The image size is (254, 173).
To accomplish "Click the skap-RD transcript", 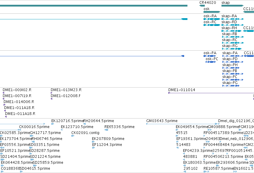I will click(x=233, y=25).
